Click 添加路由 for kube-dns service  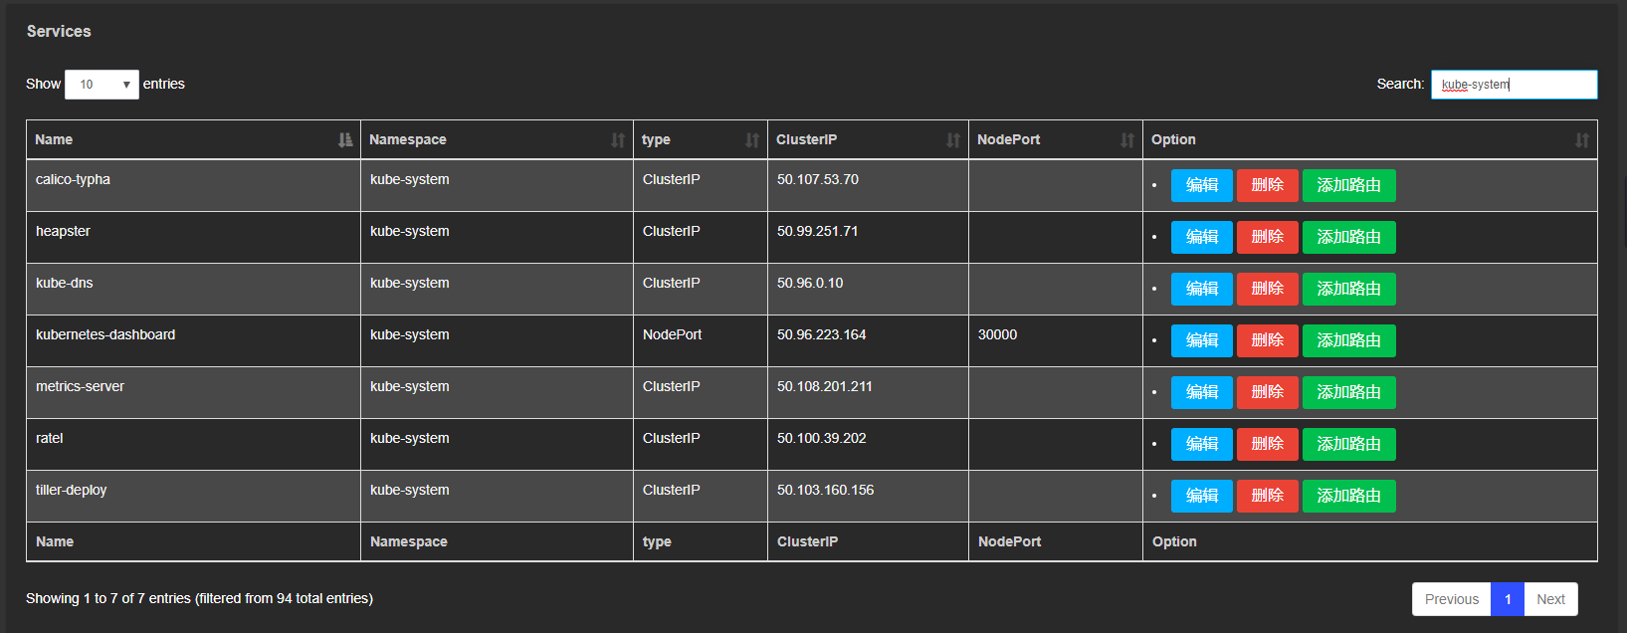(x=1348, y=289)
